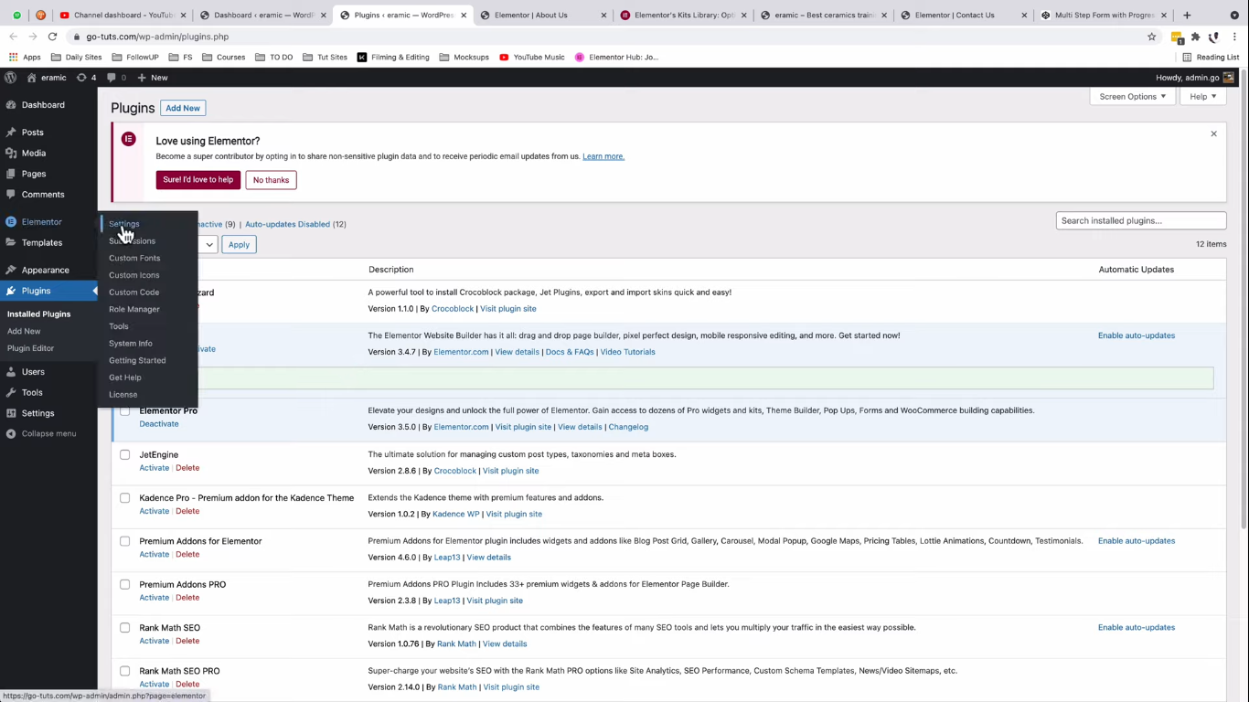The width and height of the screenshot is (1249, 702).
Task: Click the No thanks button
Action: pos(271,180)
